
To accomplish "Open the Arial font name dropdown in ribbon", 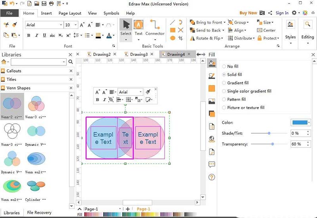I will [x=61, y=25].
